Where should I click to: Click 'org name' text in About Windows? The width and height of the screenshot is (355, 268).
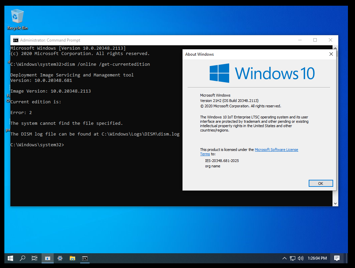213,166
